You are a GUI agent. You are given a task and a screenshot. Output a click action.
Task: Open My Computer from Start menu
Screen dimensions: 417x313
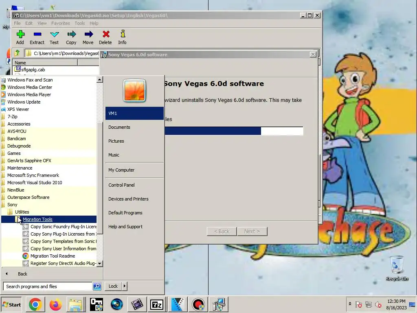click(121, 170)
